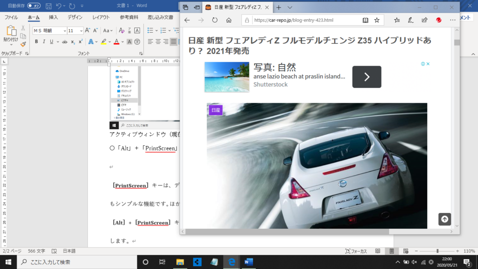
Task: Open the レイアウト ribbon tab
Action: click(101, 17)
